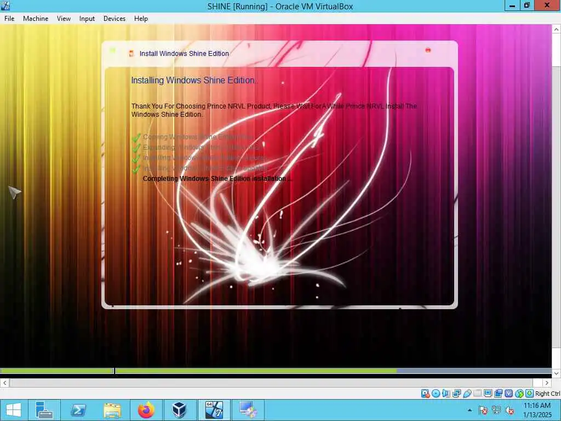561x421 pixels.
Task: Open File Explorer from the taskbar
Action: 112,410
